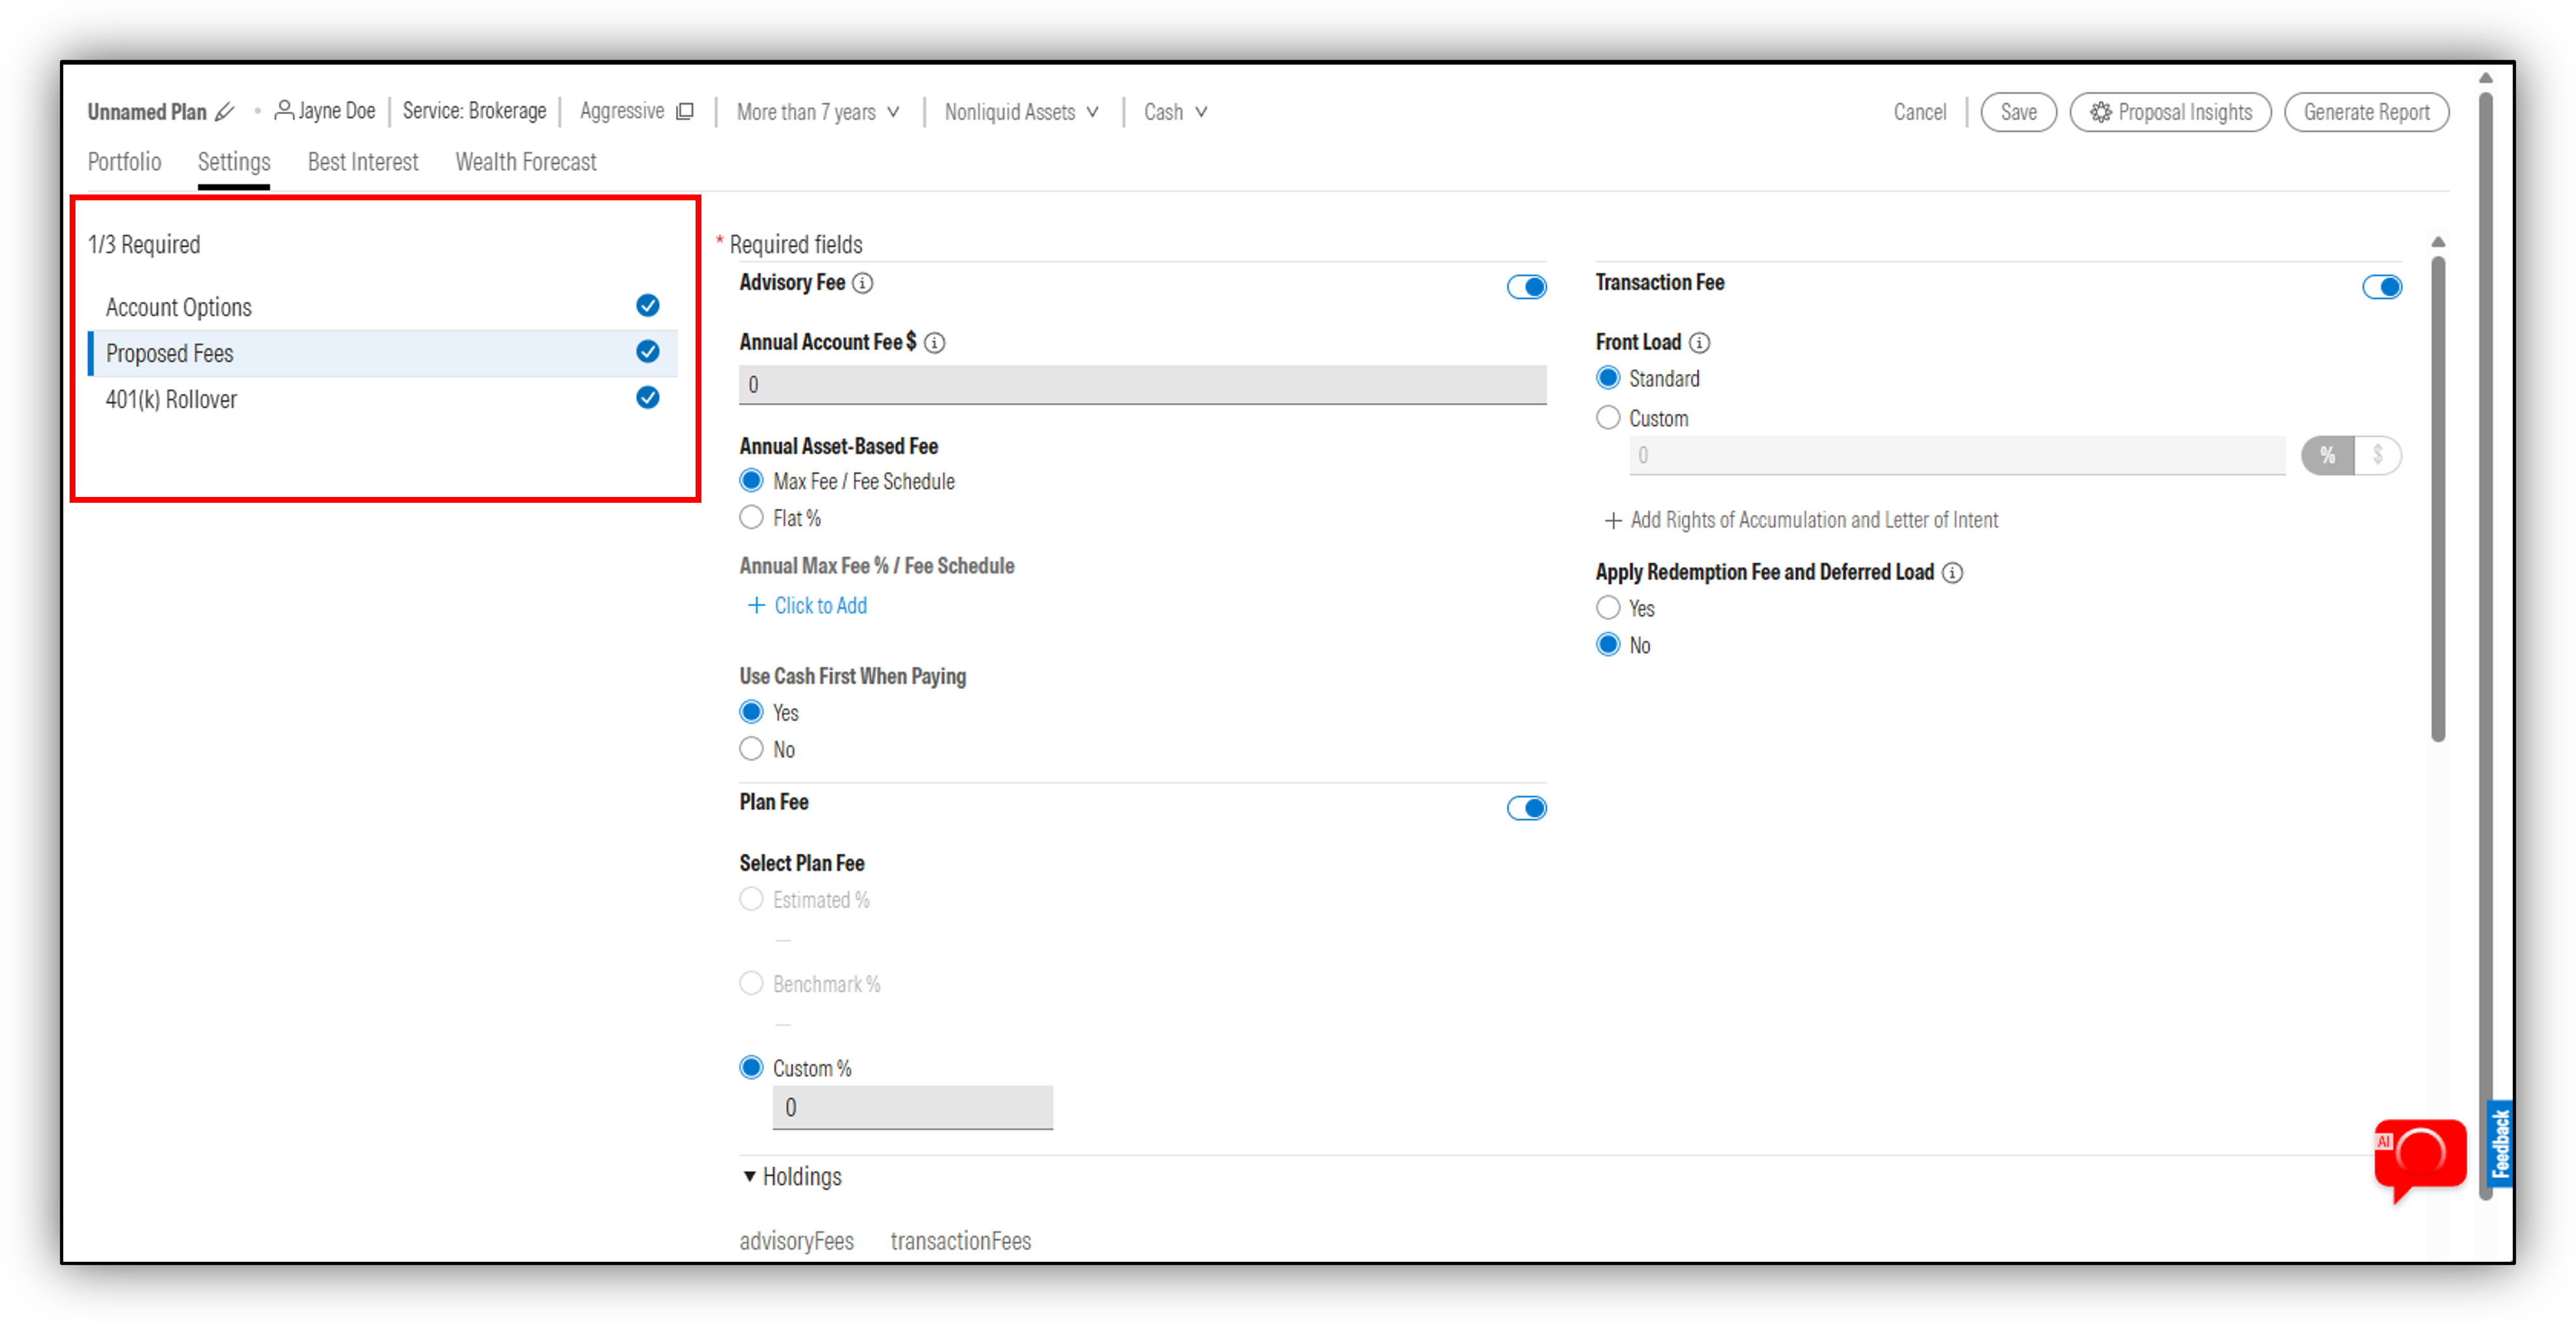
Task: Switch to the Portfolio tab
Action: click(x=124, y=162)
